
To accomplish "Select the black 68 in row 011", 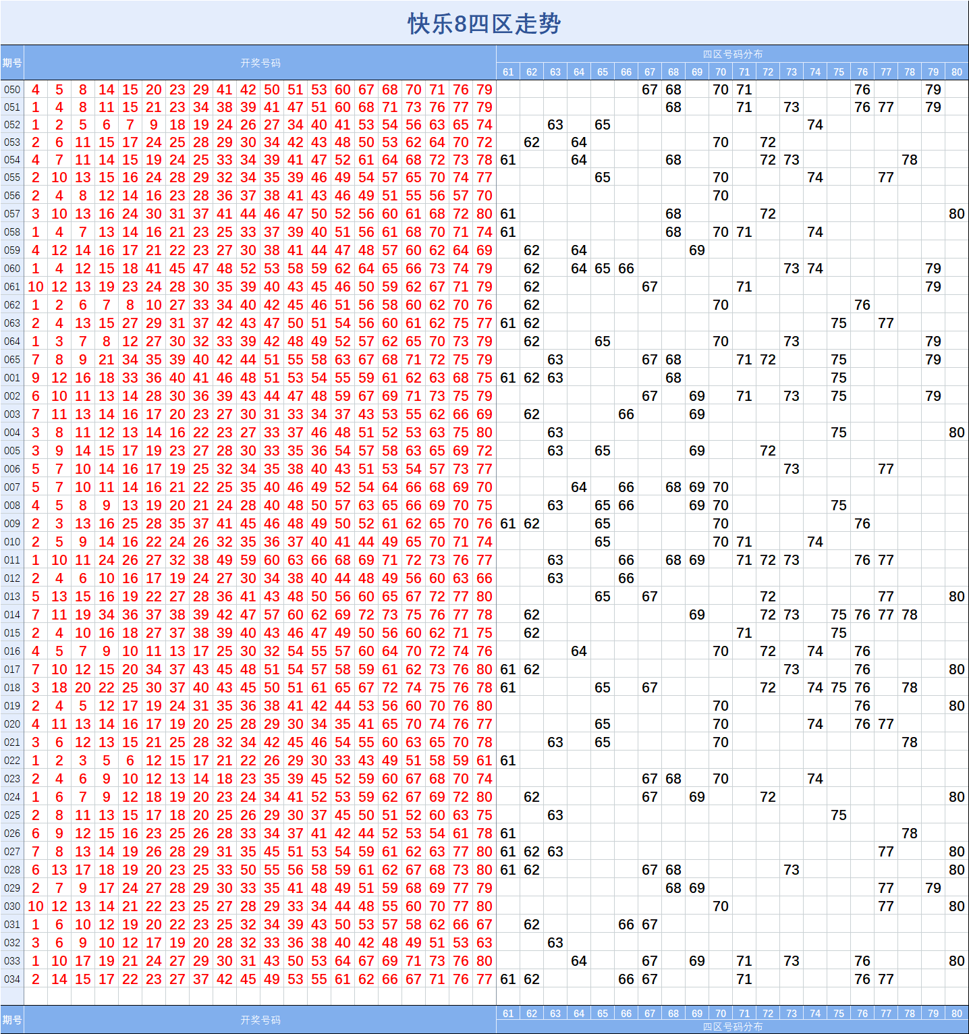I will point(673,560).
